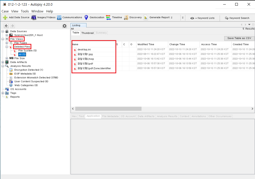Expand the File Size node
This screenshot has height=179, width=255.
(7, 58)
